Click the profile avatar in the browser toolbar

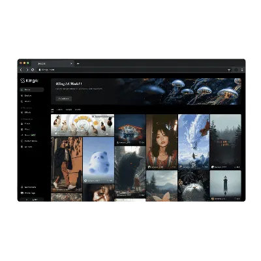tap(236, 70)
